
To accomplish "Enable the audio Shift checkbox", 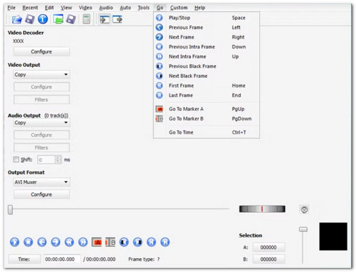I will click(x=16, y=159).
